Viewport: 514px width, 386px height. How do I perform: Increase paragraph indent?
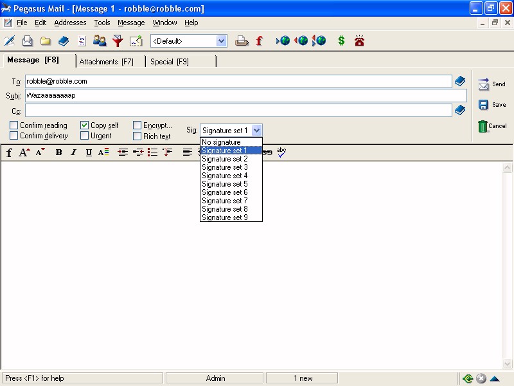pyautogui.click(x=123, y=152)
